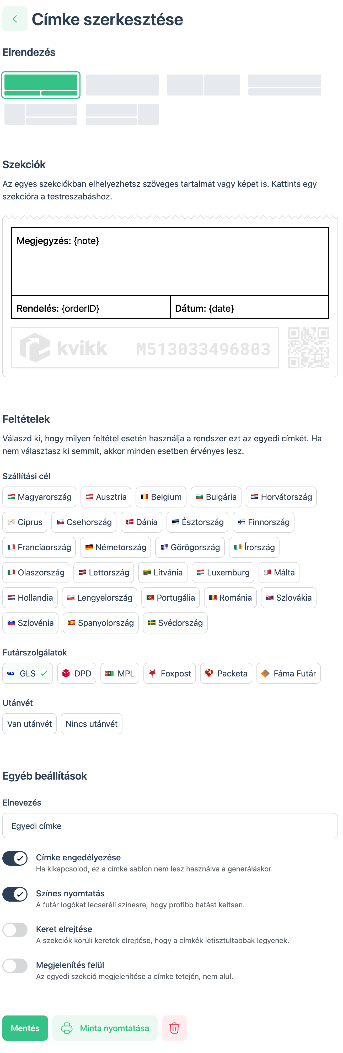Go back using the back arrow icon
Image resolution: width=343 pixels, height=1053 pixels.
click(15, 19)
